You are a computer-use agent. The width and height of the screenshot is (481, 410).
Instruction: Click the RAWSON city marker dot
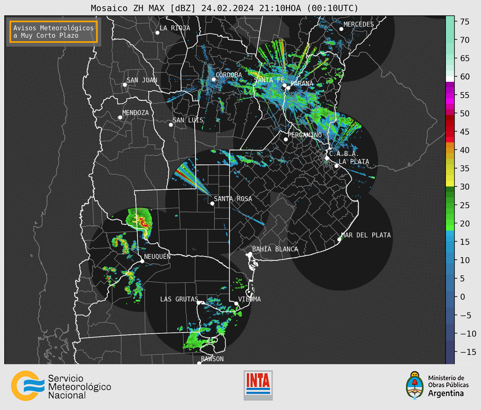199,363
